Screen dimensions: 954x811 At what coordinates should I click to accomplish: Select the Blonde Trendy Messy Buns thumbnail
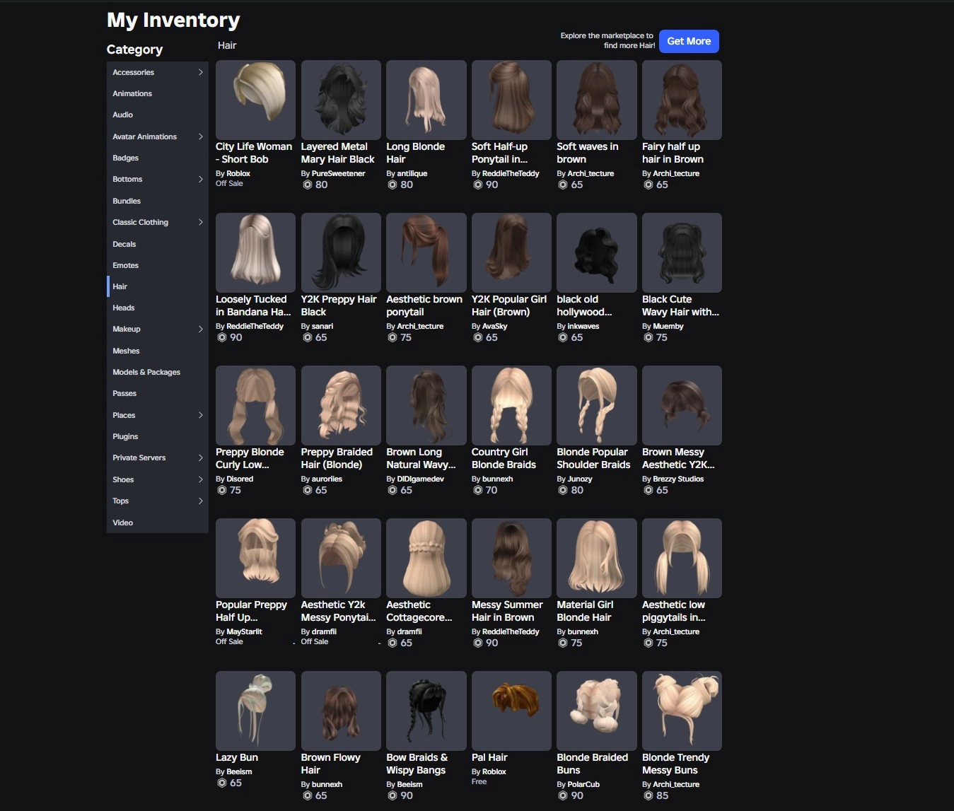[682, 711]
